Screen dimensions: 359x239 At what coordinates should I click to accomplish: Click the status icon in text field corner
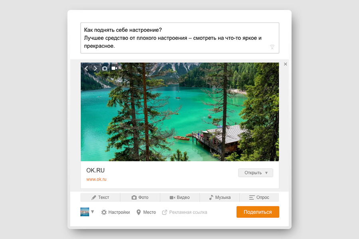pos(272,47)
